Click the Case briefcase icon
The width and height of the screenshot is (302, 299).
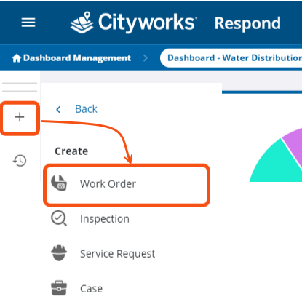(x=59, y=288)
